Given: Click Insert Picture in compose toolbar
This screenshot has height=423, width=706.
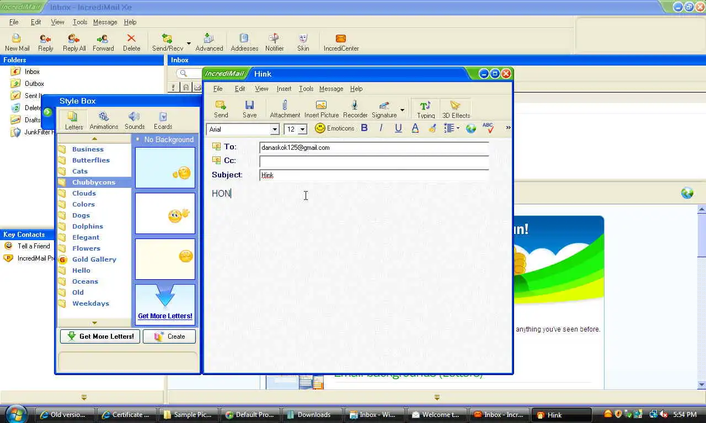Looking at the screenshot, I should pyautogui.click(x=322, y=109).
